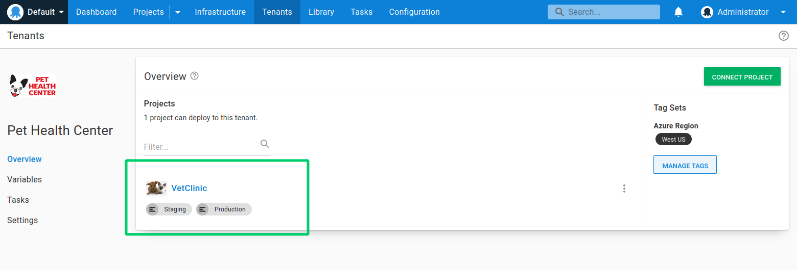Click the page help icon on Tenants bar

(x=783, y=36)
